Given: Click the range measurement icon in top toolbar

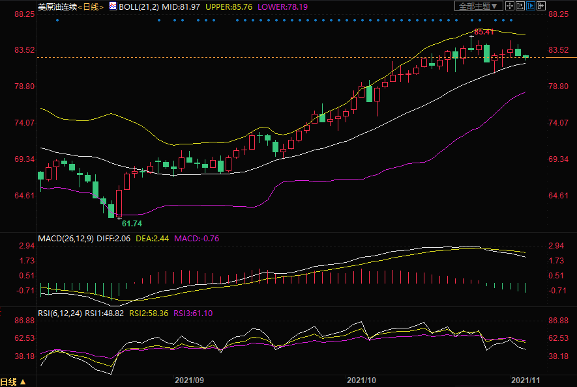Looking at the screenshot, I should [x=520, y=6].
